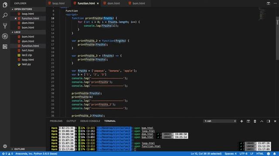
Task: Open notifications bell in status bar
Action: 275,154
